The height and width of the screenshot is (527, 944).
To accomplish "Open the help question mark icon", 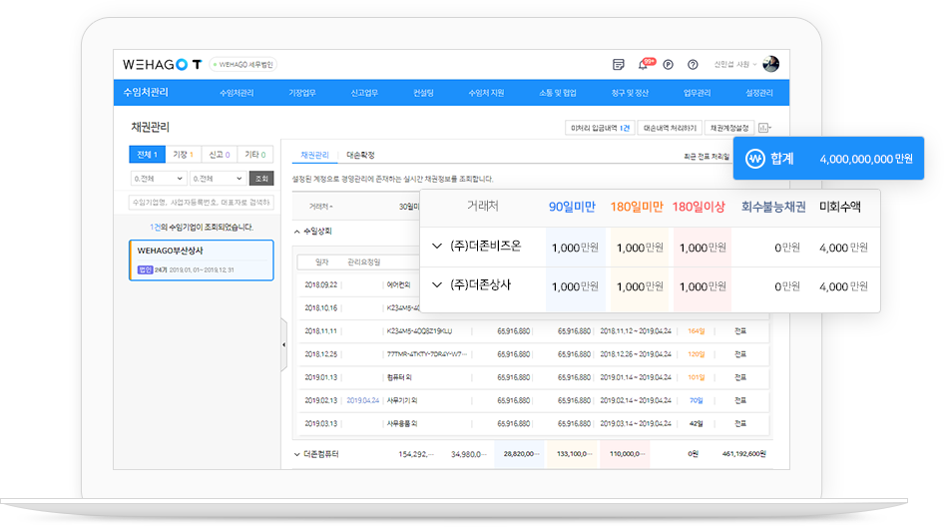I will [693, 65].
